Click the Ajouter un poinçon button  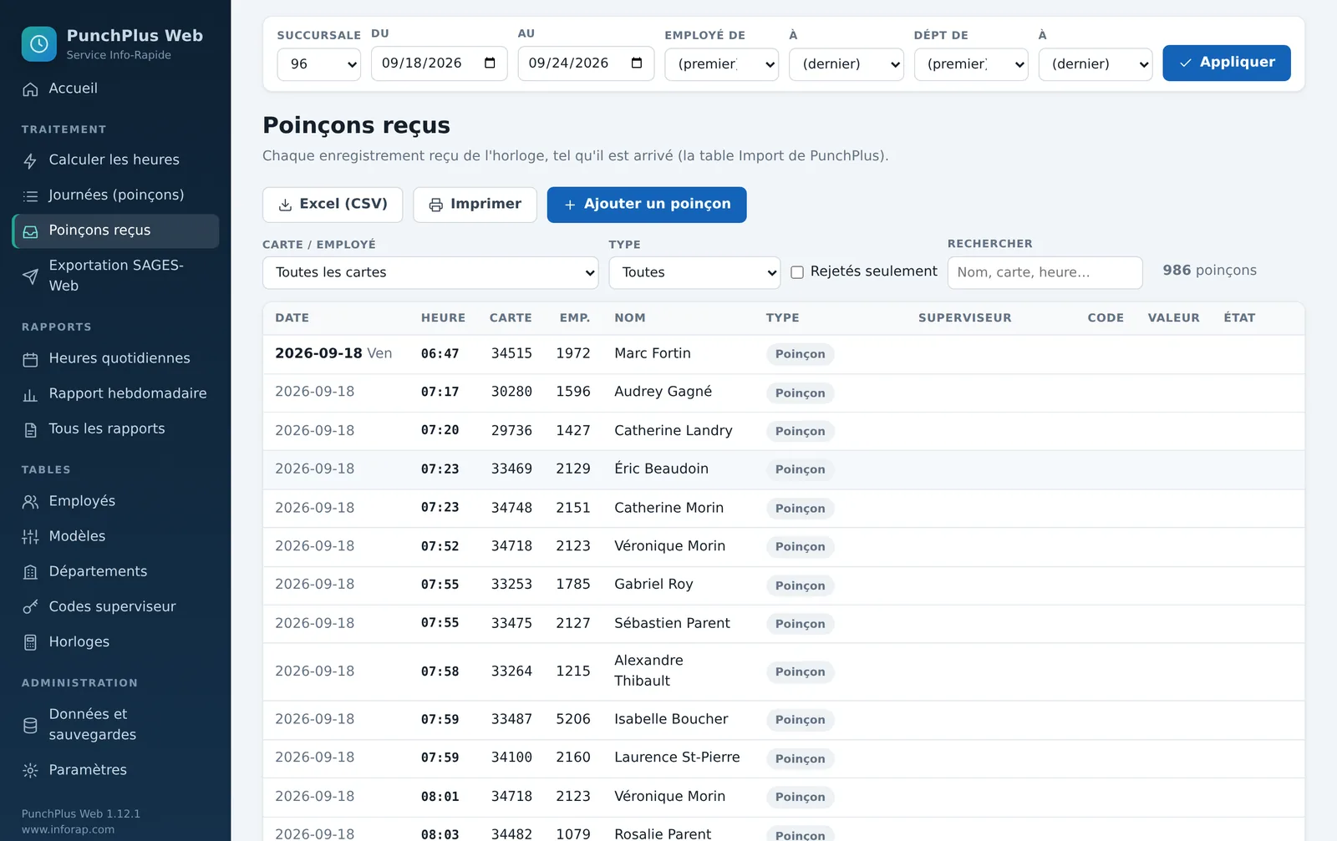tap(647, 205)
